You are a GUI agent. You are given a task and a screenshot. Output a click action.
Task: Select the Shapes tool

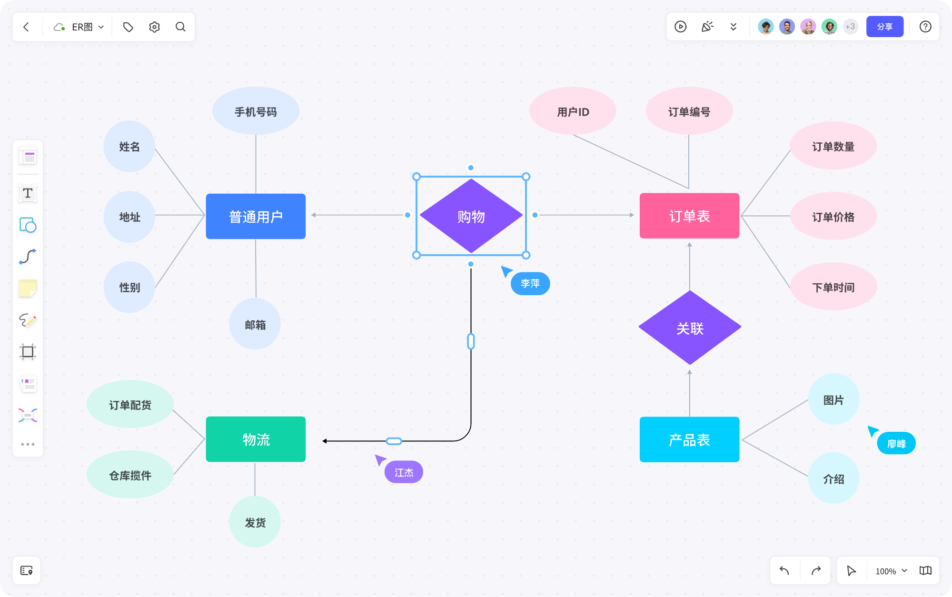tap(28, 225)
